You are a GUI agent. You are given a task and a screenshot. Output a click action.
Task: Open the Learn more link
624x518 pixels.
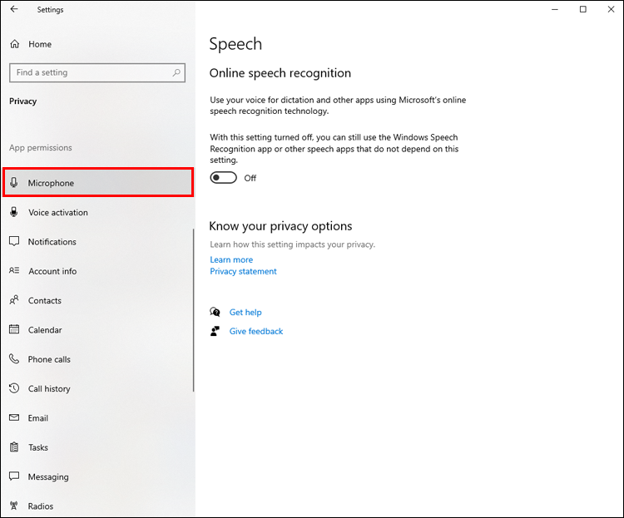pyautogui.click(x=231, y=259)
